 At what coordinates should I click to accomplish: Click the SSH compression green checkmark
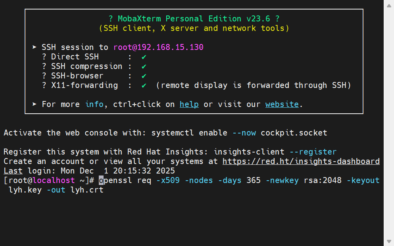(x=144, y=67)
